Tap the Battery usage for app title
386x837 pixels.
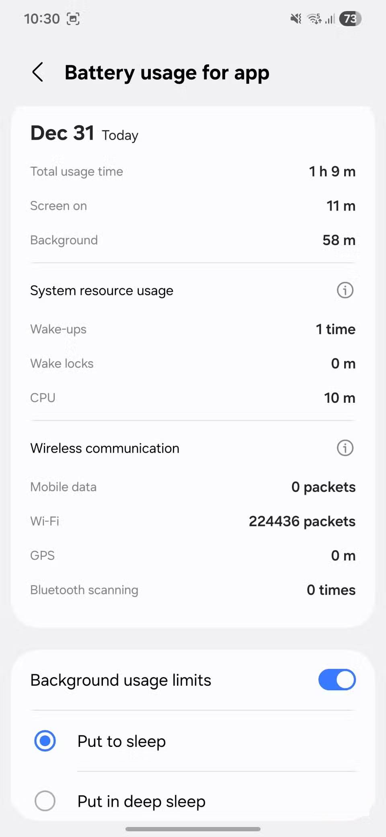coord(167,73)
